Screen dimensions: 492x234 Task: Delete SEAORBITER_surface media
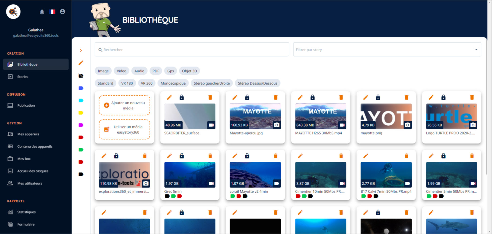click(210, 97)
